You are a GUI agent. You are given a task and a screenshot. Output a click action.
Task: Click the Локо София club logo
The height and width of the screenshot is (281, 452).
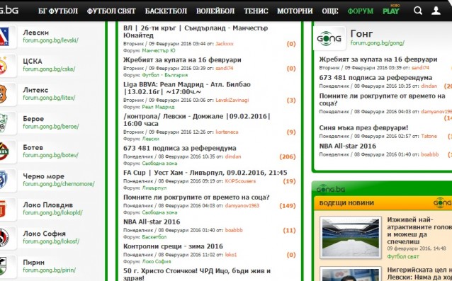pos(4,238)
